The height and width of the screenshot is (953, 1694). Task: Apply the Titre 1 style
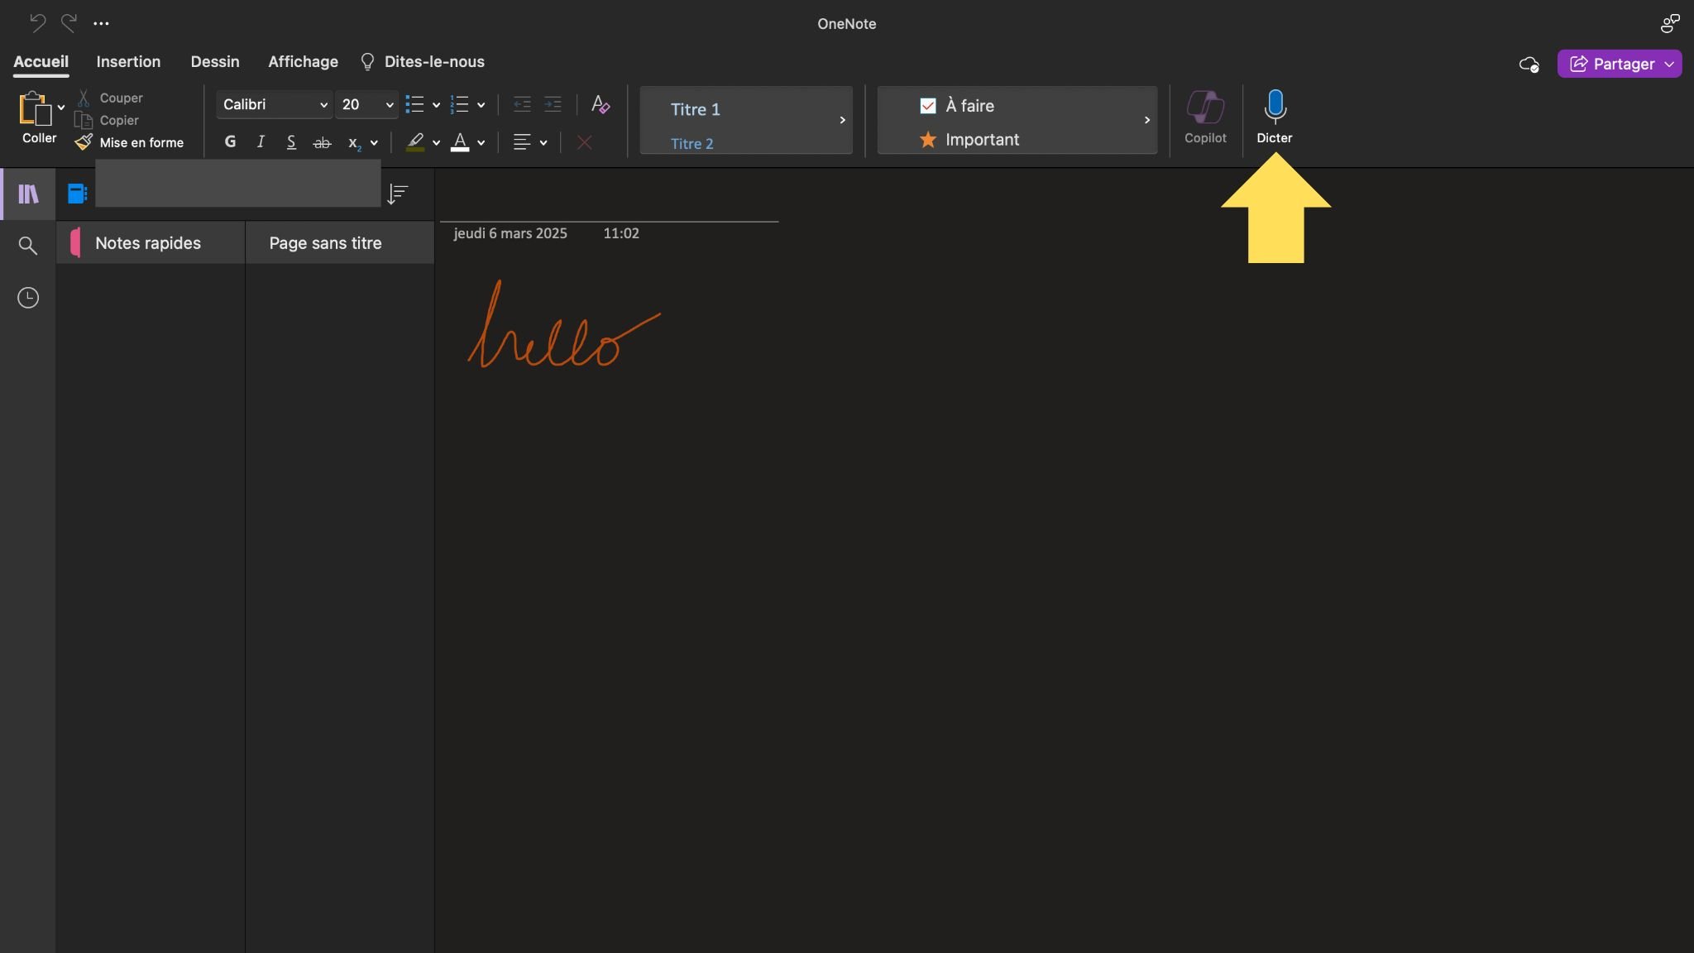[x=695, y=108]
